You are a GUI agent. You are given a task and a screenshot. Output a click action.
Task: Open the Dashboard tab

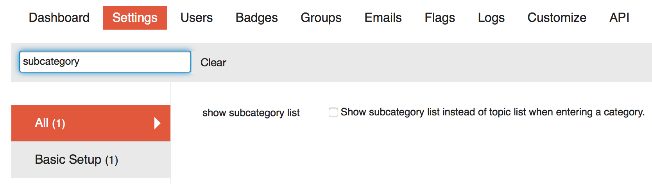click(59, 18)
